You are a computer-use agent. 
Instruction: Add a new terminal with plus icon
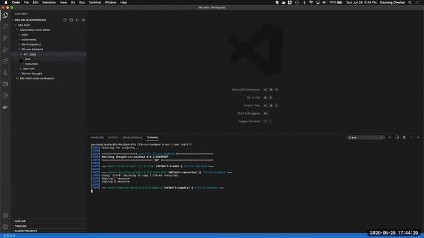click(x=390, y=138)
